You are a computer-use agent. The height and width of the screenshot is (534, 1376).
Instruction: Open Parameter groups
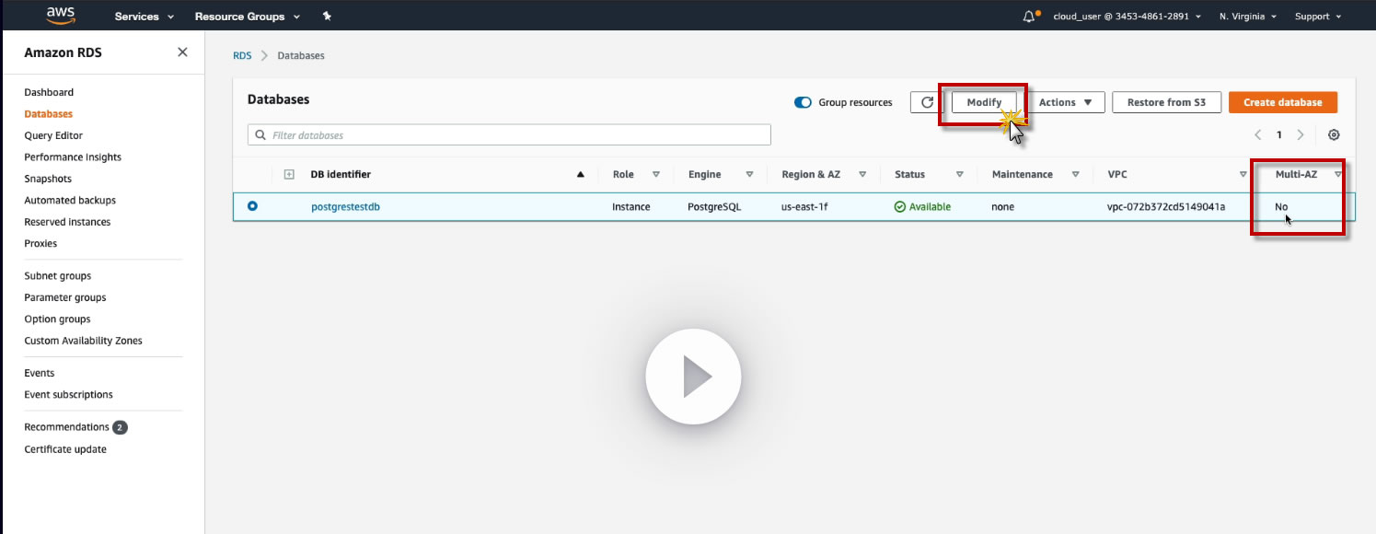coord(65,297)
